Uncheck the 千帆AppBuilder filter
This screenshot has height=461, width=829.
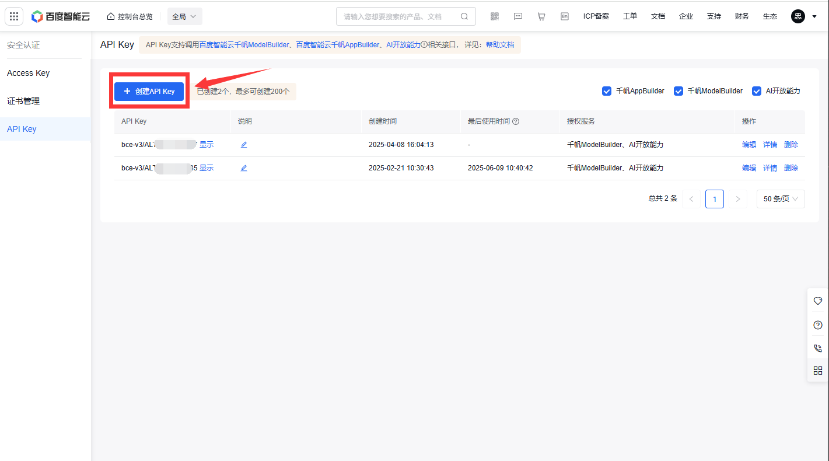[607, 91]
